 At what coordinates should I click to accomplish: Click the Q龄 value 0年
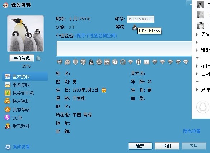[72, 27]
